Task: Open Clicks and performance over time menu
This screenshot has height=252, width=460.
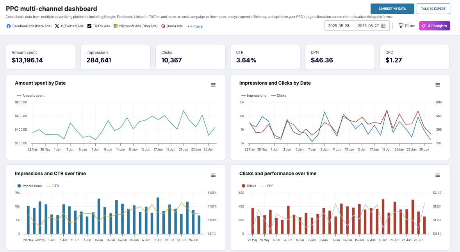Action: pos(438,176)
